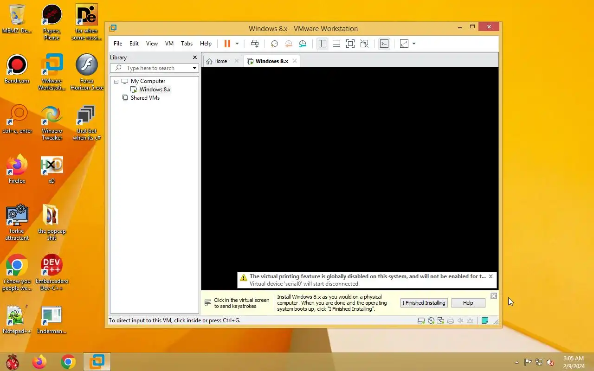Image resolution: width=594 pixels, height=371 pixels.
Task: Enter full screen mode
Action: 350,44
